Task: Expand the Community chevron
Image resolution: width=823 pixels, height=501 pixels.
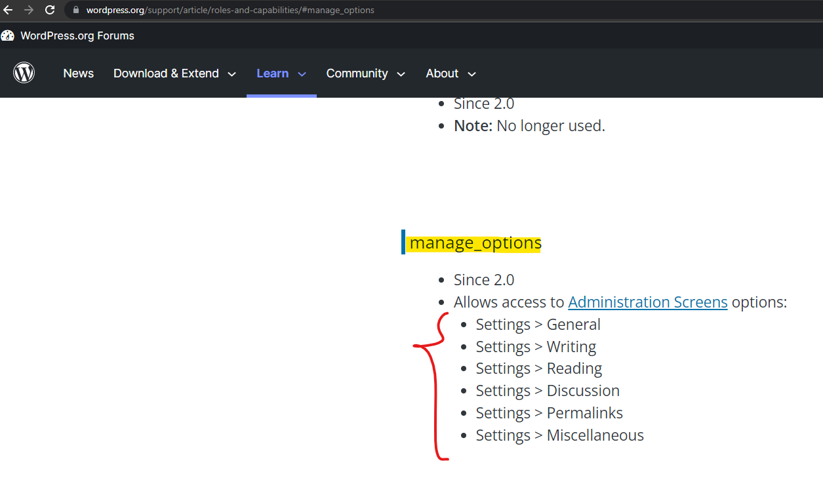Action: point(401,74)
